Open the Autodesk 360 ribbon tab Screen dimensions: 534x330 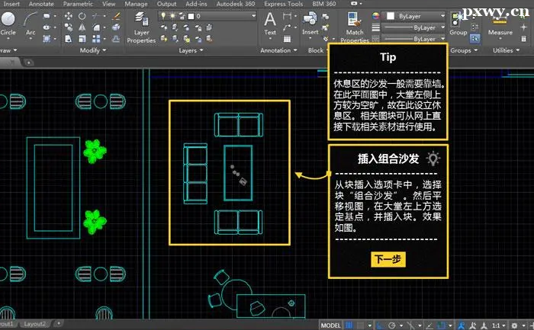236,4
